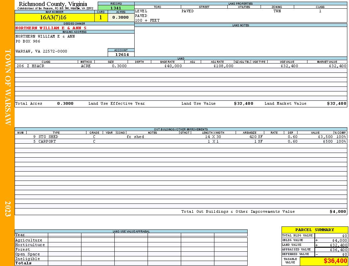Click the APPRAISED VALUE label
349x266 pixels.
(296, 249)
